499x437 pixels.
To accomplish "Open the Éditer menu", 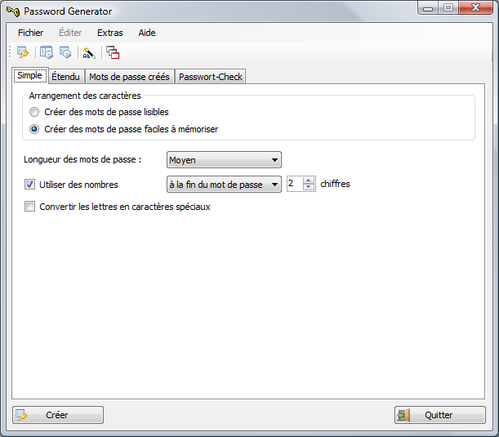I will click(x=70, y=33).
